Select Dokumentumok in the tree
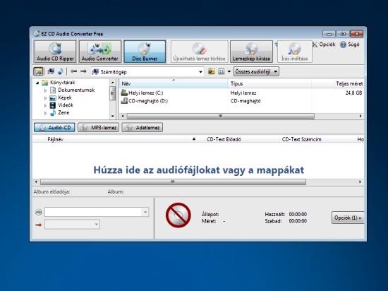388x291 pixels. click(76, 90)
